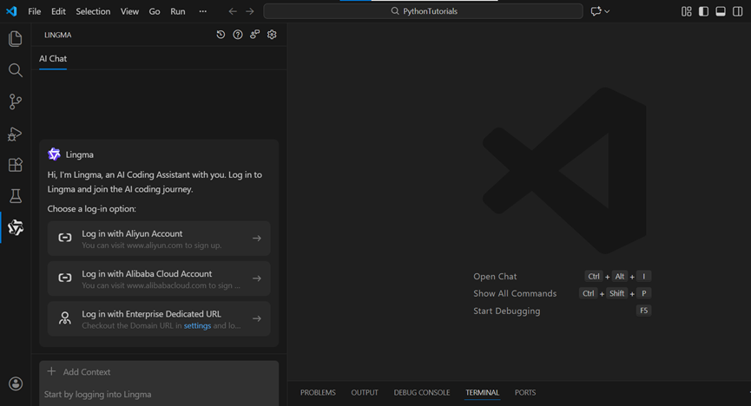Open the Extensions view
The height and width of the screenshot is (406, 751).
point(16,165)
